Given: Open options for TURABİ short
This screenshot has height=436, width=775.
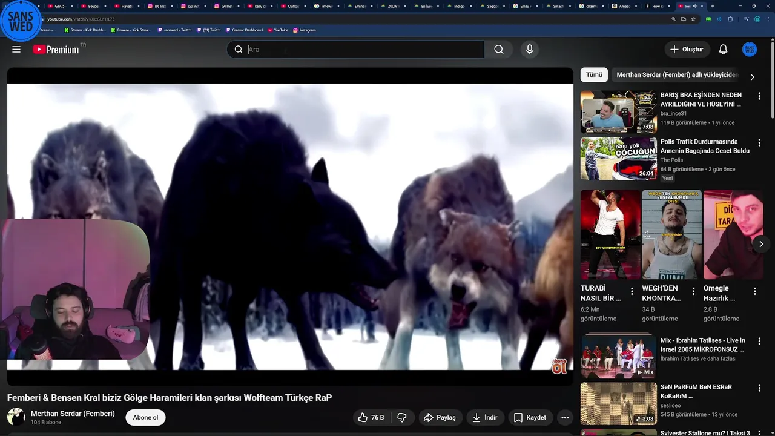Looking at the screenshot, I should pos(632,291).
